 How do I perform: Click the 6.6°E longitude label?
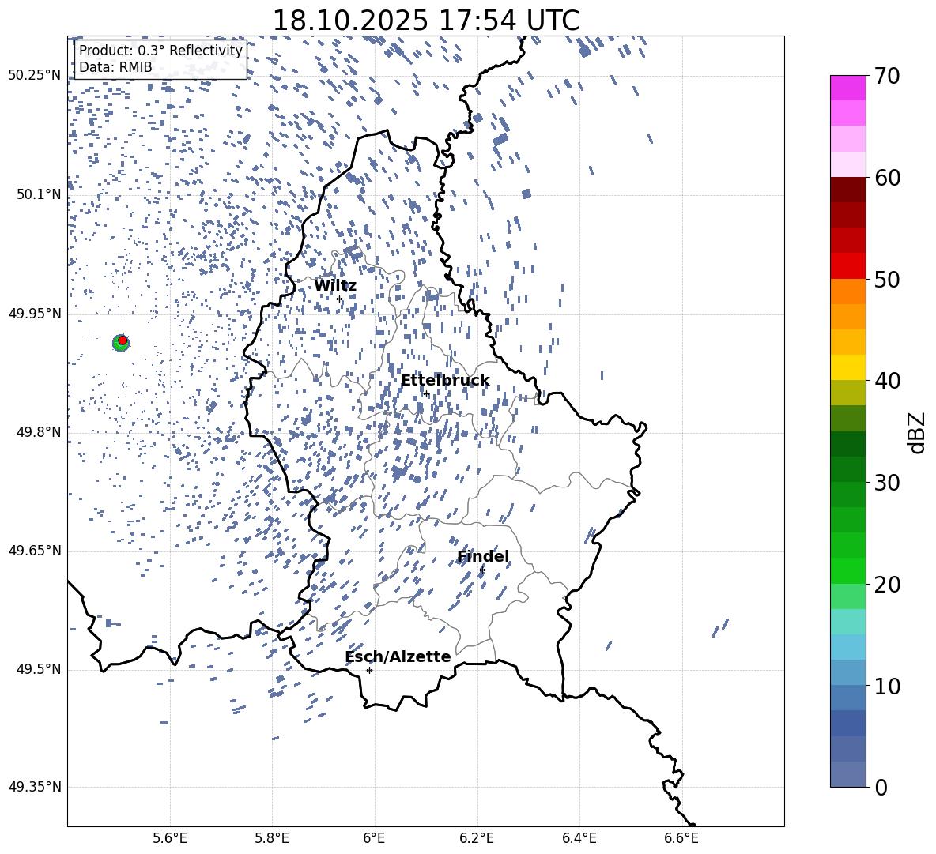click(681, 838)
